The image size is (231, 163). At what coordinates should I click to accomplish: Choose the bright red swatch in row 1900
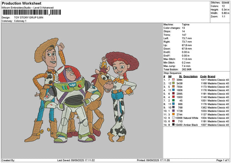point(173,97)
